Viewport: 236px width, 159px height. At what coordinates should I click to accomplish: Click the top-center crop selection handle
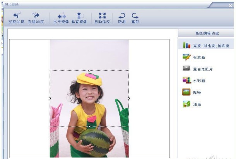(89, 70)
